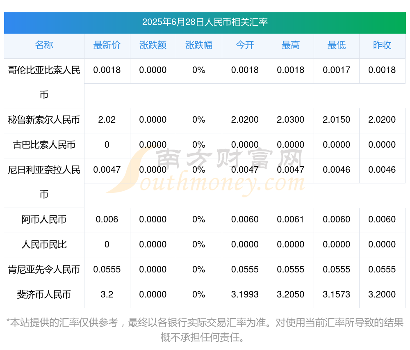Click row name "古巴比索人民币"
The width and height of the screenshot is (410, 350).
coord(44,145)
